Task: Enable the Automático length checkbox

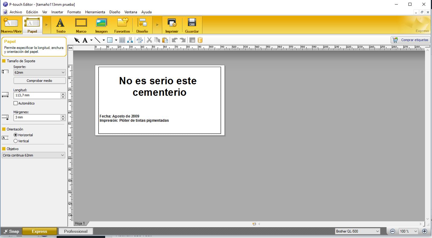Action: [x=16, y=103]
